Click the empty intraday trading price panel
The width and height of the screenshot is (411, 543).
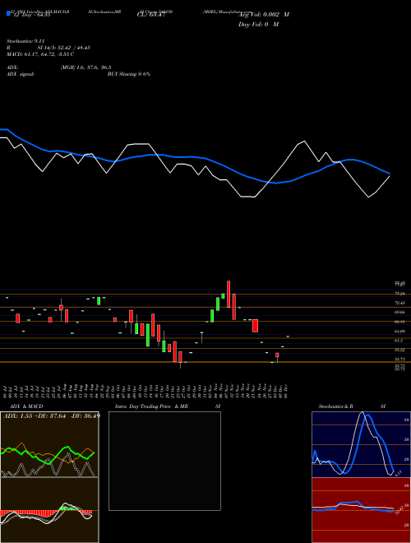[164, 461]
